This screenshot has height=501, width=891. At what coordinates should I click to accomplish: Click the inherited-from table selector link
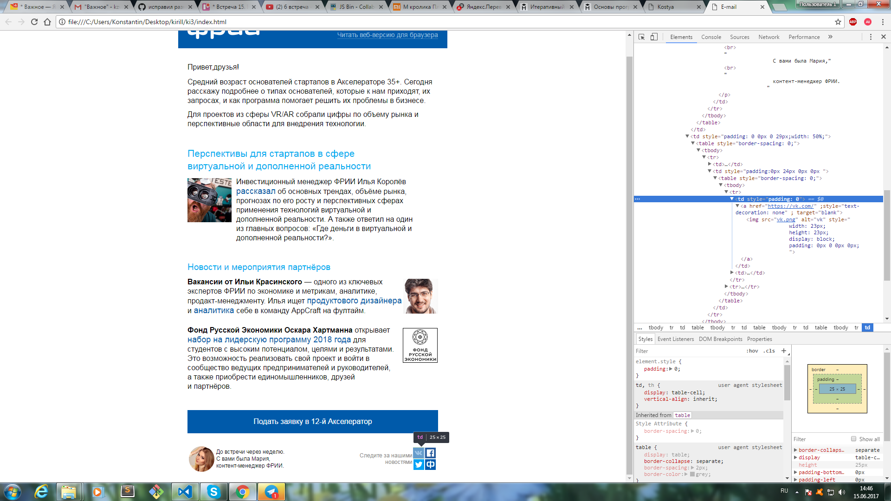pos(682,415)
